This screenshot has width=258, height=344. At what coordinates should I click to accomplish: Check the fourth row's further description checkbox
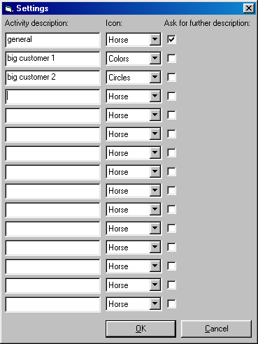pyautogui.click(x=171, y=96)
